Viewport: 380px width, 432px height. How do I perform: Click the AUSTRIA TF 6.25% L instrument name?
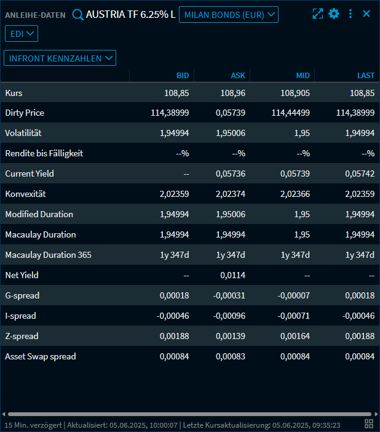(130, 14)
